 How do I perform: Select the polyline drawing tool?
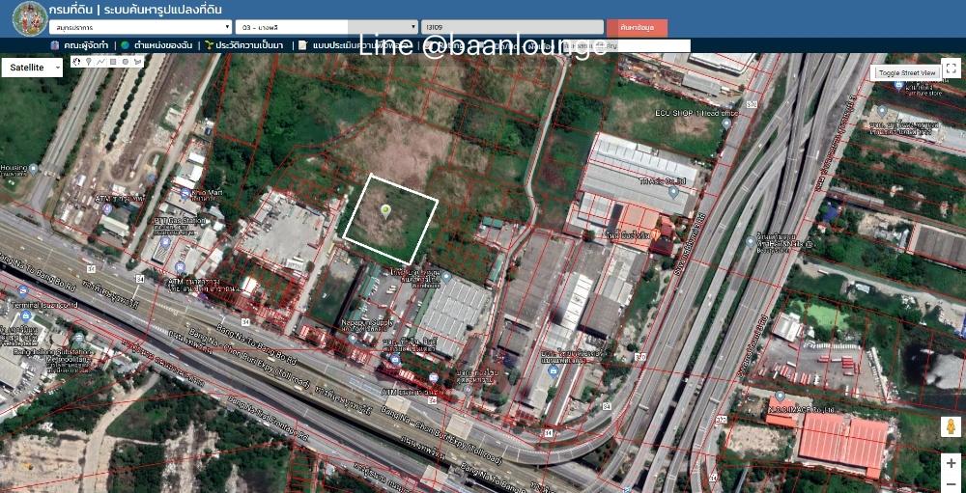point(101,62)
